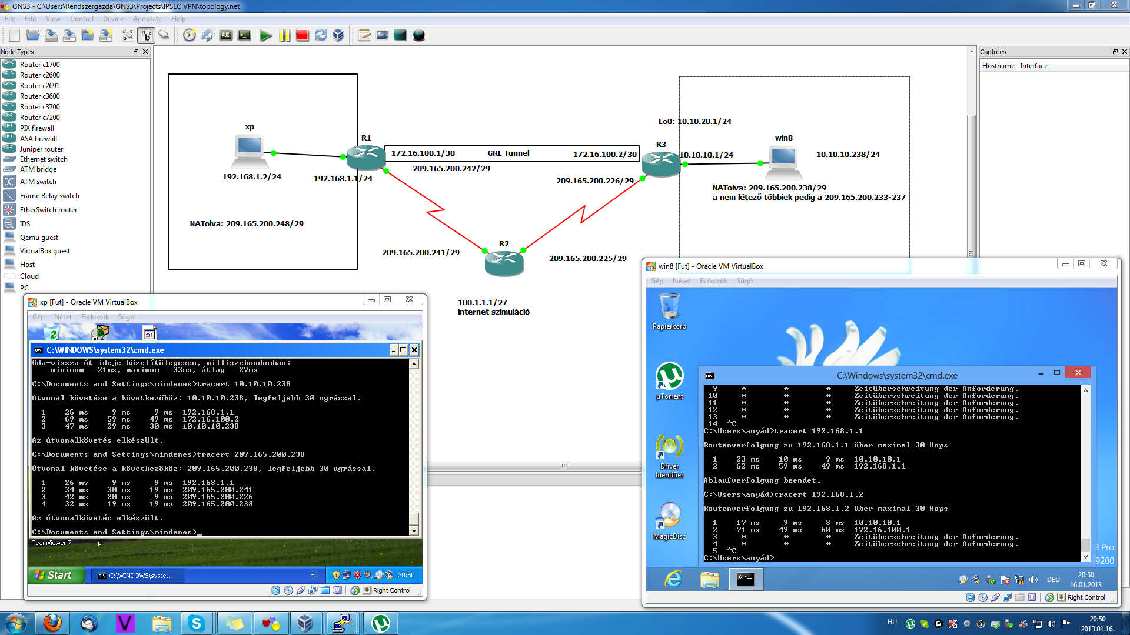Open Gép menu in xp VirtualBox window

tap(38, 317)
